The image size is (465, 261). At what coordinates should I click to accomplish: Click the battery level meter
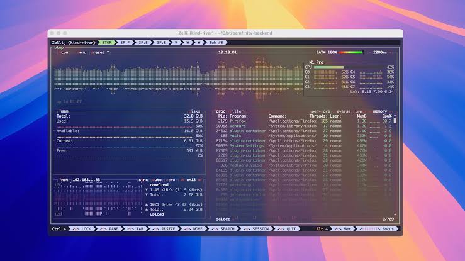tap(351, 52)
